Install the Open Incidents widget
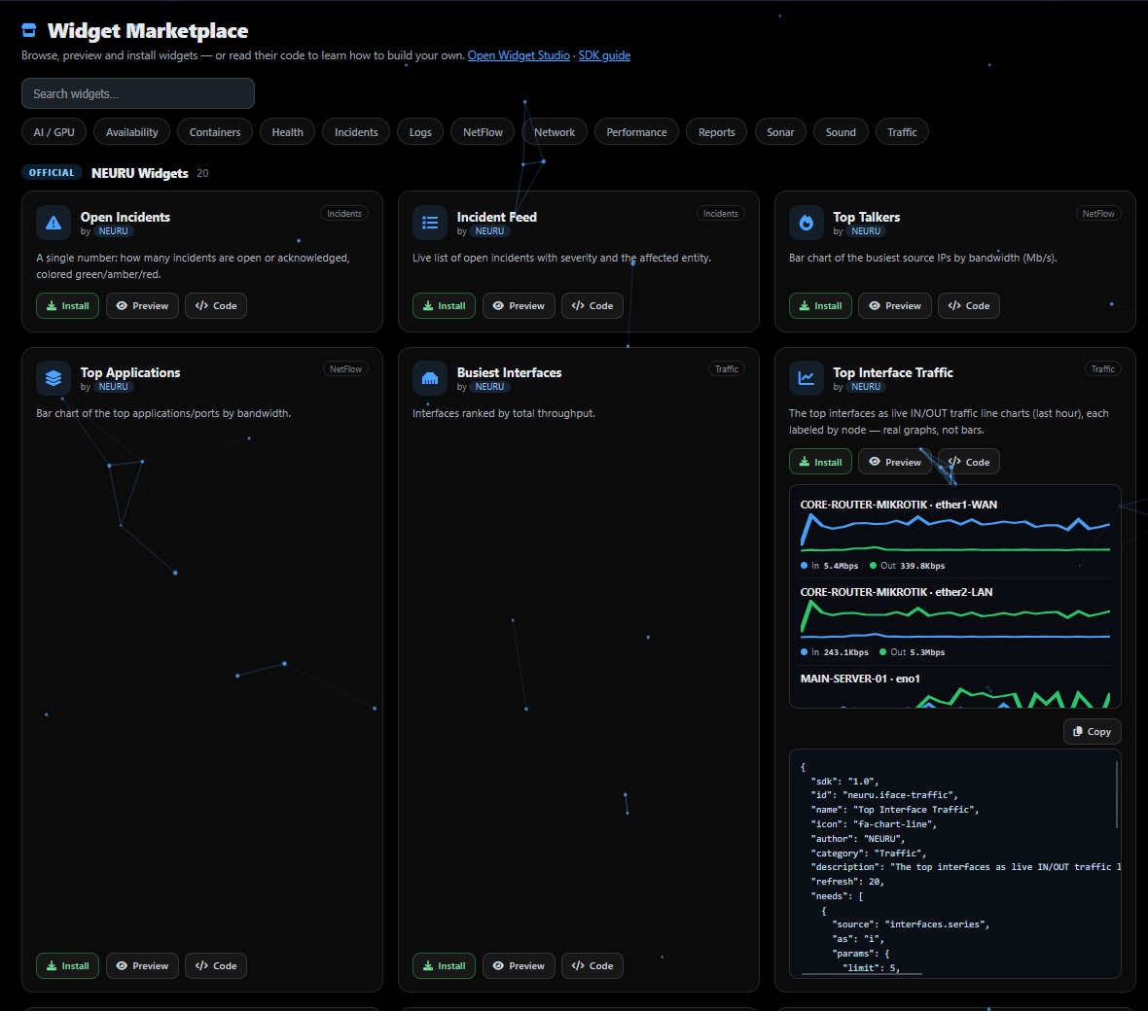 click(x=67, y=306)
